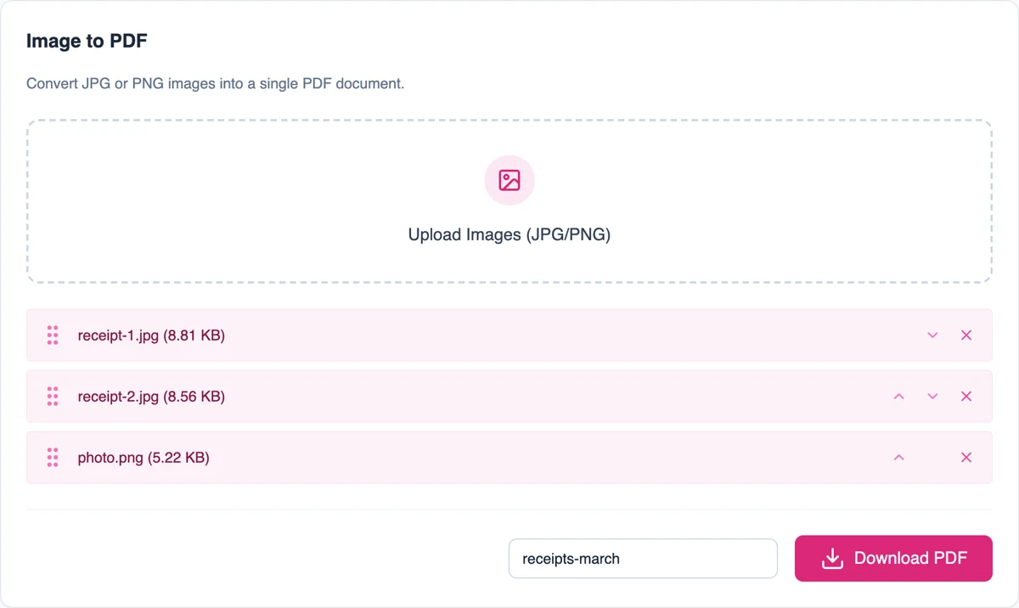Click the Upload Images (JPG/PNG) label

click(509, 235)
